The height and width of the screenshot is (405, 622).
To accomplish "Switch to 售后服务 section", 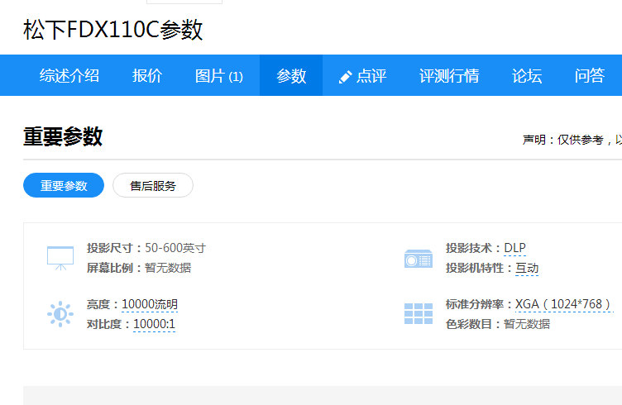I will (x=153, y=185).
